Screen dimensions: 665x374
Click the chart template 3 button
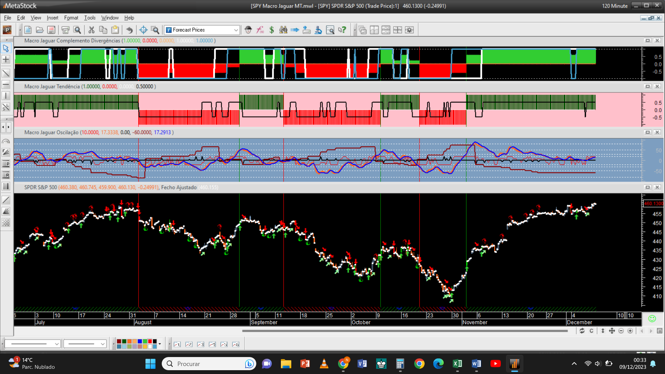pos(201,344)
